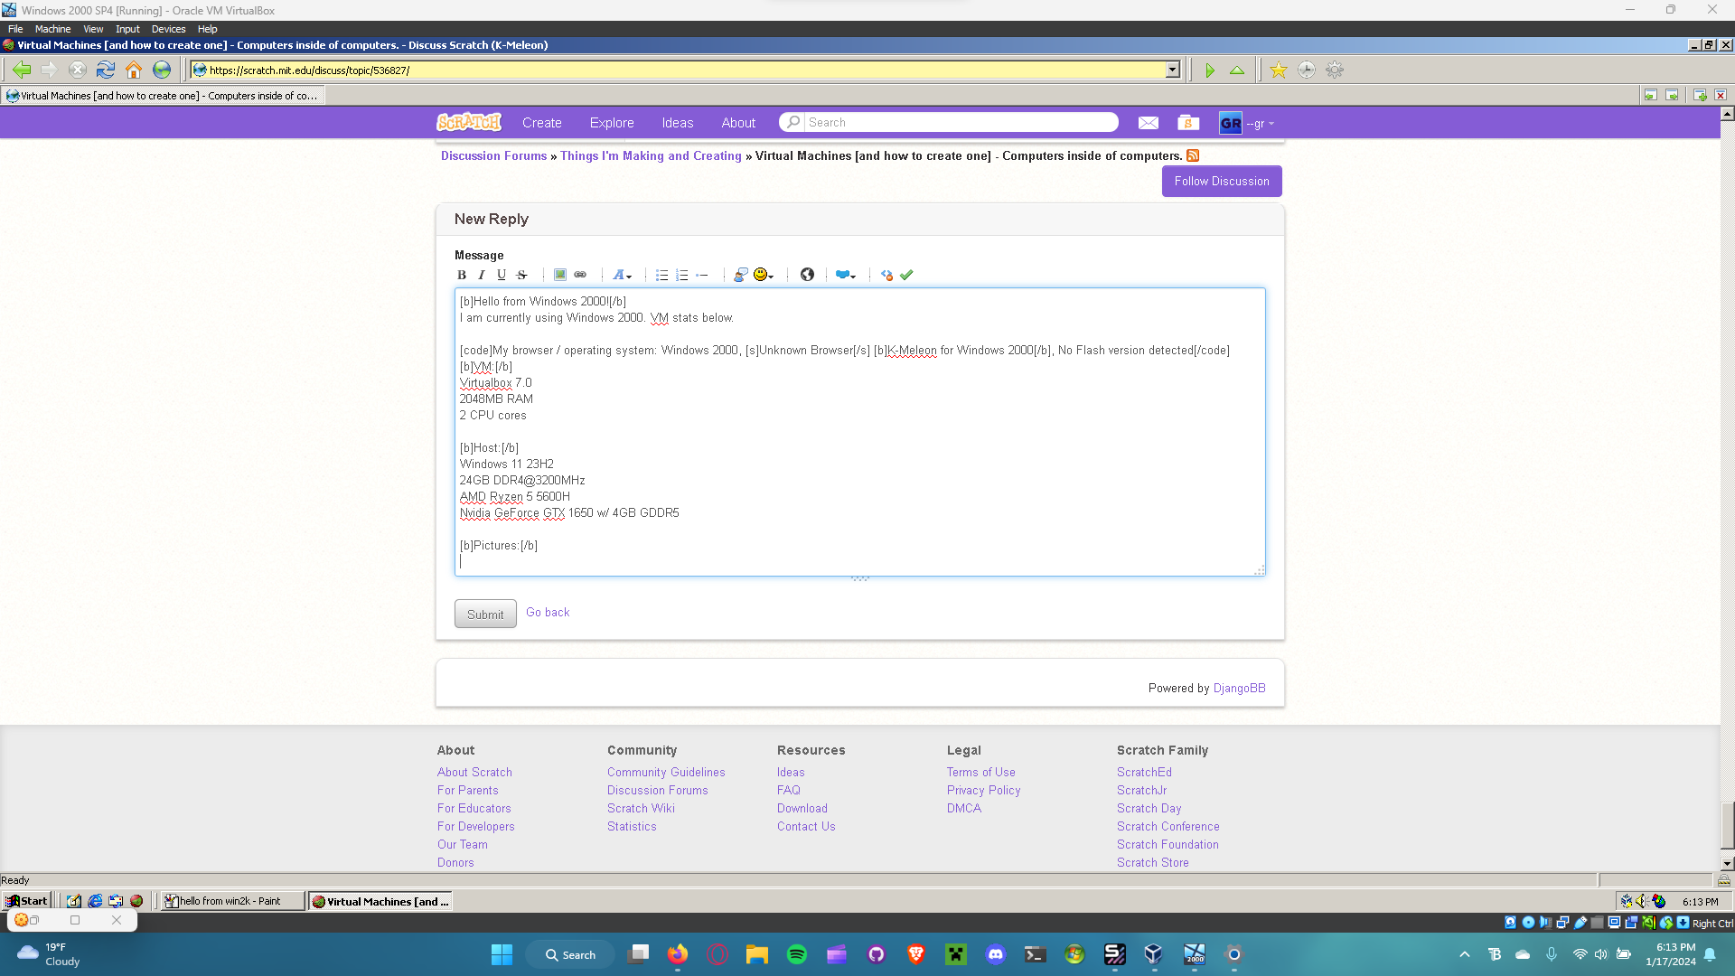The image size is (1735, 976).
Task: Insert a numbered list
Action: (682, 275)
